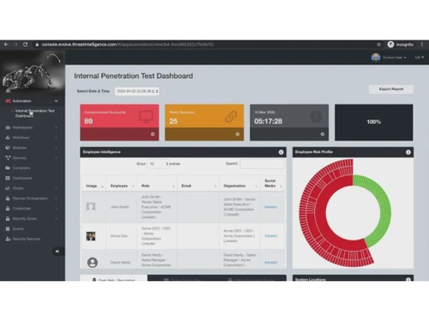429x322 pixels.
Task: Click the link icon on orange card
Action: 231,117
